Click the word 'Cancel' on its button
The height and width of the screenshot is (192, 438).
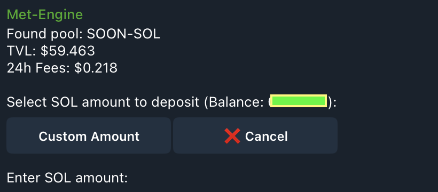[266, 137]
